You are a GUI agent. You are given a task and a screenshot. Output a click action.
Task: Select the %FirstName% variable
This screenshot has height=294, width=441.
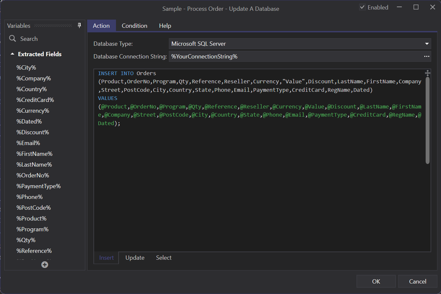34,154
